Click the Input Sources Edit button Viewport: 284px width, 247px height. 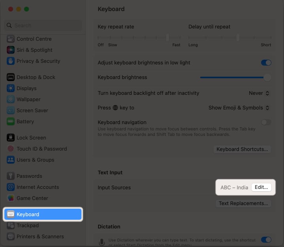click(261, 187)
